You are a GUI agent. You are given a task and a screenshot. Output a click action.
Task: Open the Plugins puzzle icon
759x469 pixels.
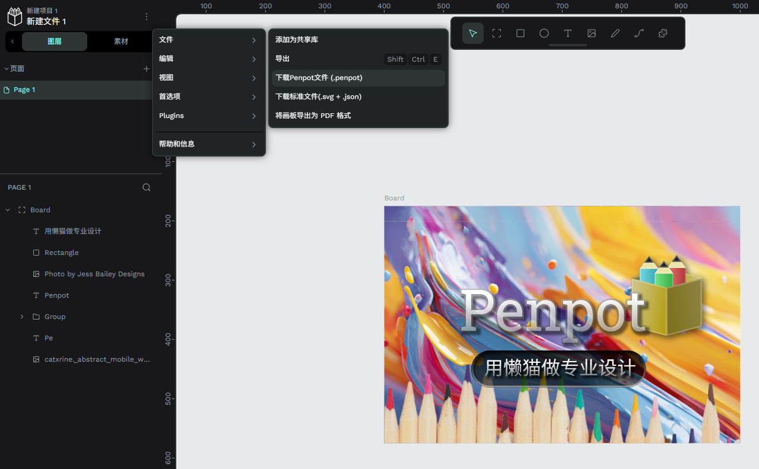click(663, 33)
